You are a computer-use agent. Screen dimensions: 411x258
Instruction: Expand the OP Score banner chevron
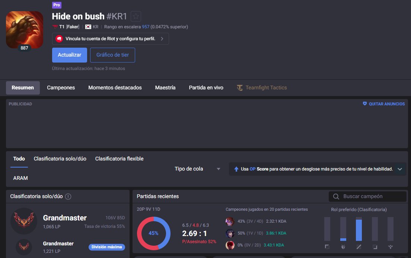(x=400, y=169)
